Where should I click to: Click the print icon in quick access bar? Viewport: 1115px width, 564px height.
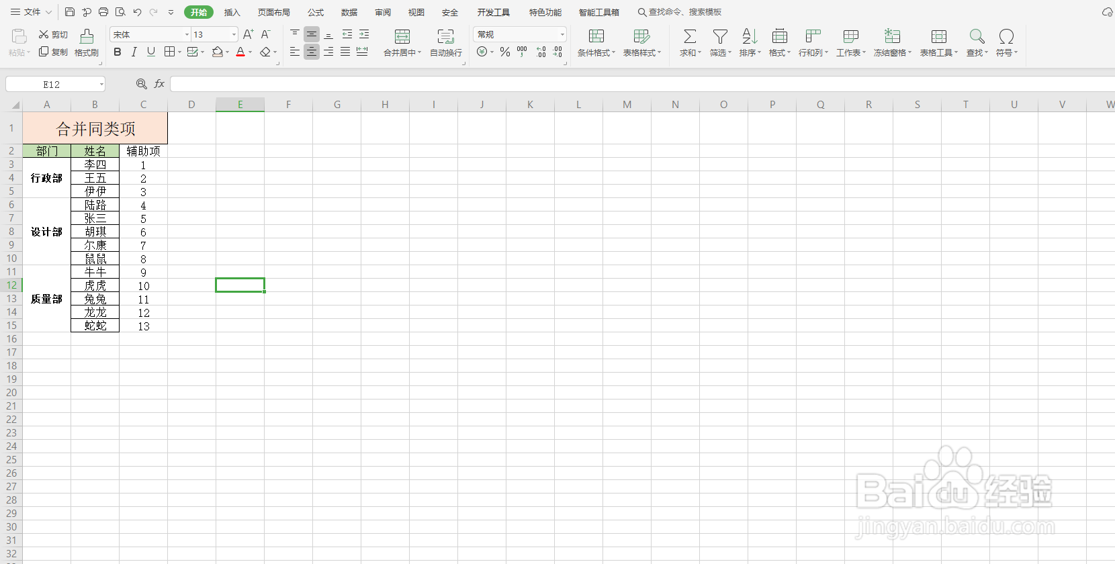click(x=103, y=12)
